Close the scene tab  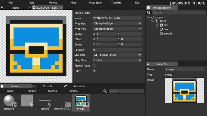coord(29,8)
